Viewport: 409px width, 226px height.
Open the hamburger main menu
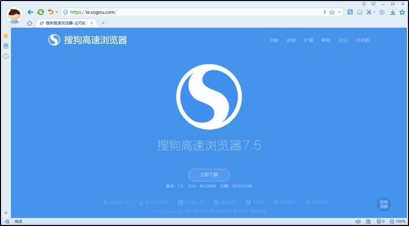coord(364,4)
